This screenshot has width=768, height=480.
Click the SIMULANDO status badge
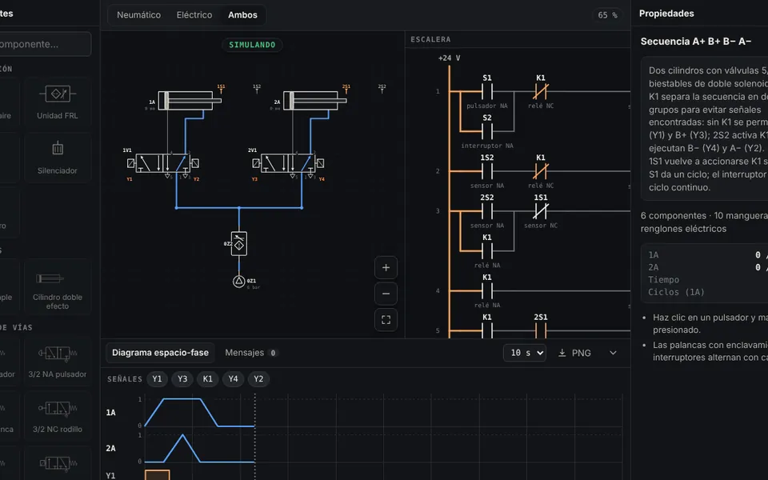(x=252, y=45)
